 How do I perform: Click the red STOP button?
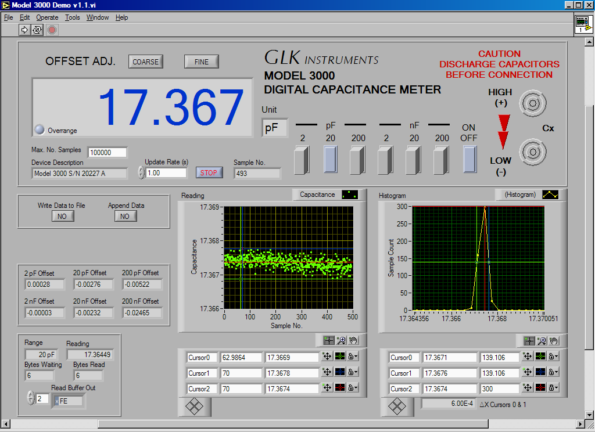[209, 172]
